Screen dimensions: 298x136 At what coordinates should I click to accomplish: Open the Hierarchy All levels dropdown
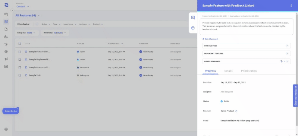(x=55, y=33)
